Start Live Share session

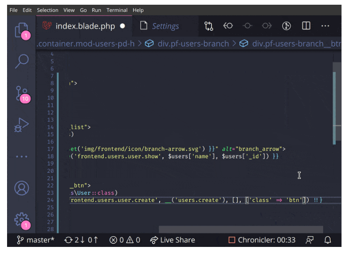pyautogui.click(x=172, y=240)
